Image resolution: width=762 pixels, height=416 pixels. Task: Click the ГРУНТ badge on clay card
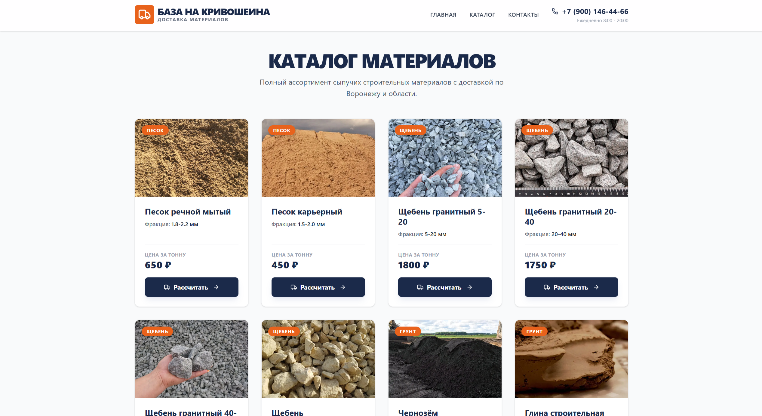[534, 332]
